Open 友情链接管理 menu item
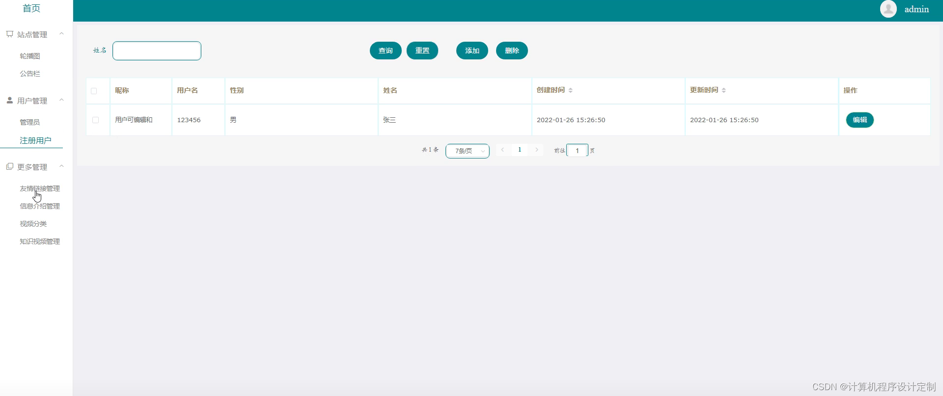 click(x=40, y=188)
